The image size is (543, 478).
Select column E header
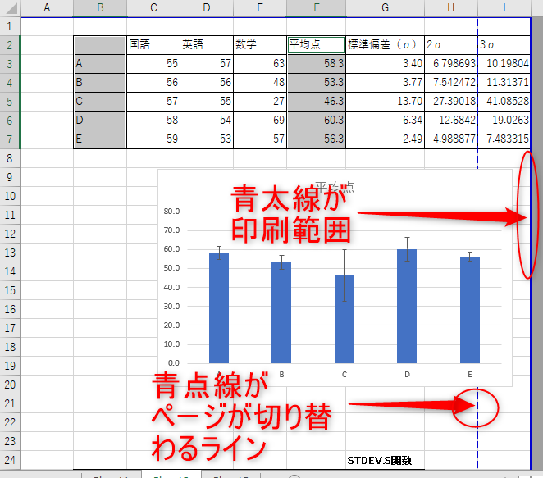point(260,7)
